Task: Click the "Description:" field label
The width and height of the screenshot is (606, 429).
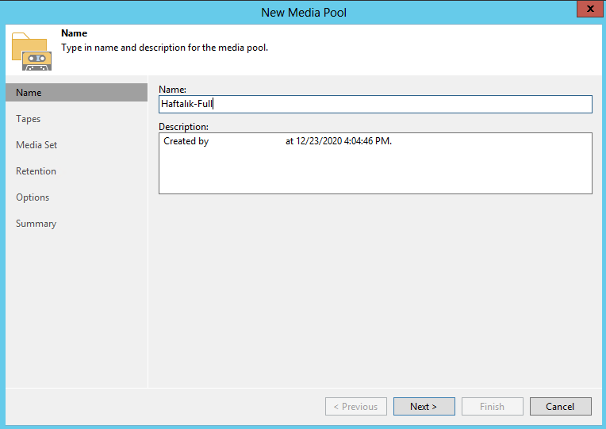Action: pyautogui.click(x=183, y=127)
